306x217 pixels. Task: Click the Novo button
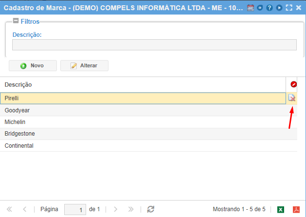[33, 66]
